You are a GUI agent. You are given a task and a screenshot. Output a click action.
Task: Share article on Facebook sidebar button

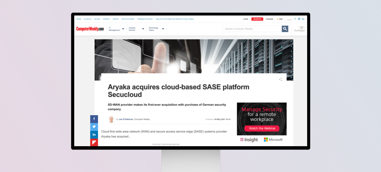pyautogui.click(x=94, y=119)
